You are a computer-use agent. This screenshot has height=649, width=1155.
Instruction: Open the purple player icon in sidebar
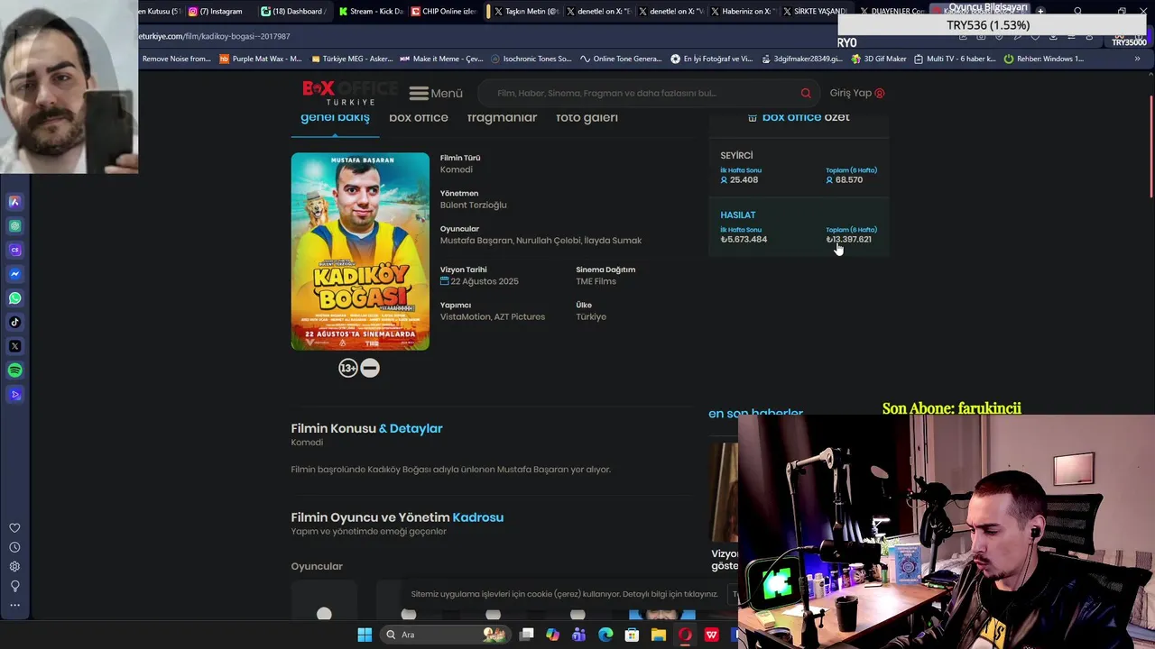[x=14, y=395]
